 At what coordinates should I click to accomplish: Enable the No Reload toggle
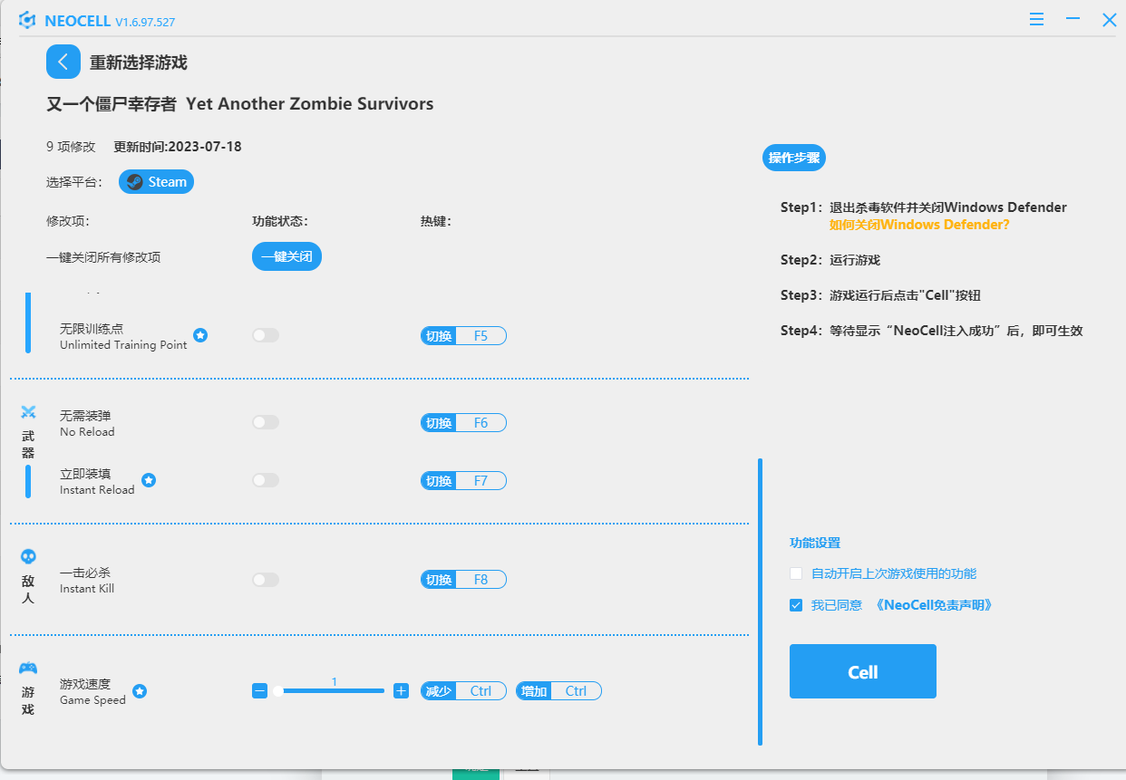click(266, 422)
